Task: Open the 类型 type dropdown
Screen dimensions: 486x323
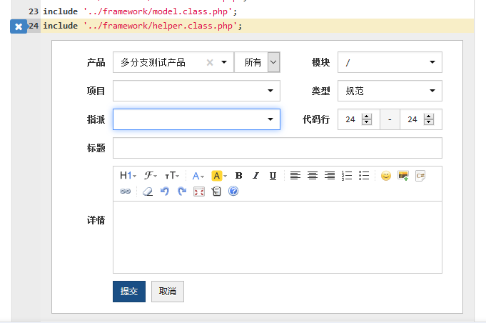Action: pyautogui.click(x=390, y=91)
